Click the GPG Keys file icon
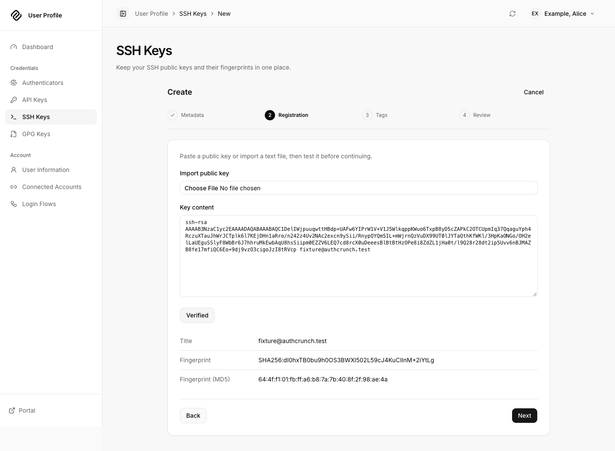Screen dimensions: 615x451 [14, 134]
